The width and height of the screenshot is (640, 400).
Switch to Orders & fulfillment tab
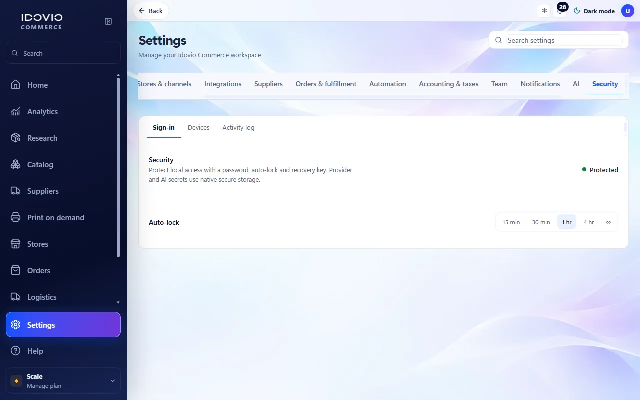(326, 84)
